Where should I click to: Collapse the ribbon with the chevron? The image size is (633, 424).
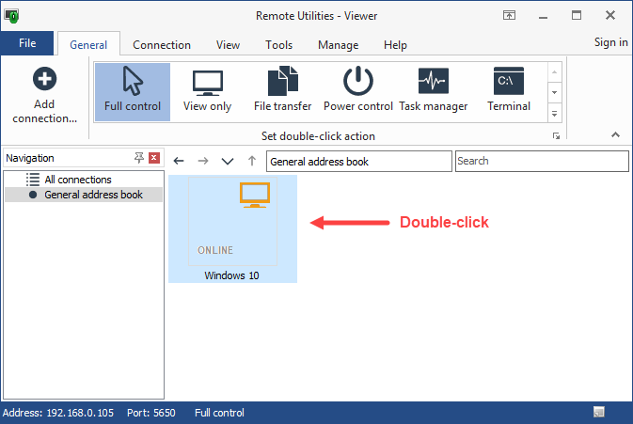(x=616, y=135)
